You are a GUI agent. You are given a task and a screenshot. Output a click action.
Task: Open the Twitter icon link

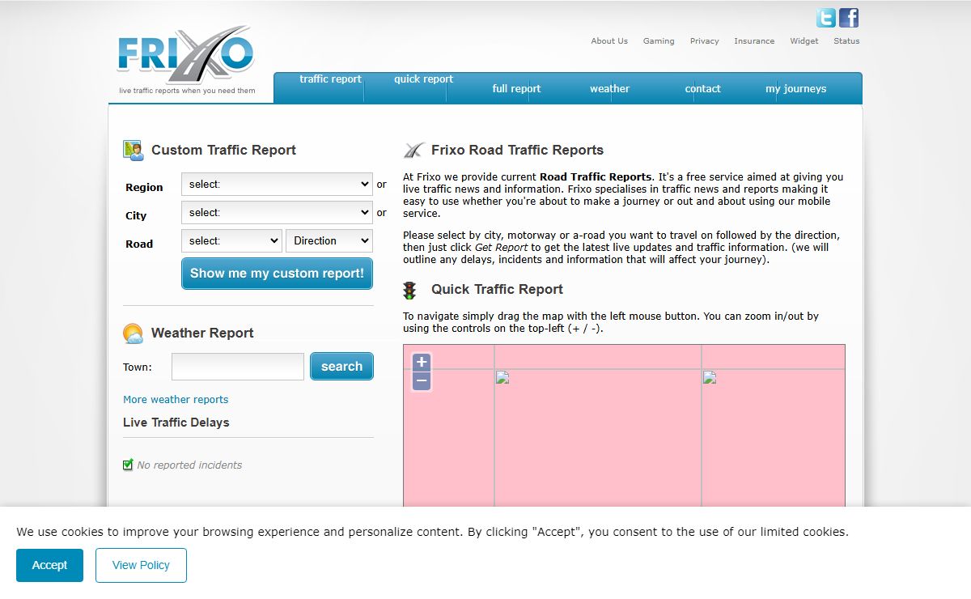point(825,18)
